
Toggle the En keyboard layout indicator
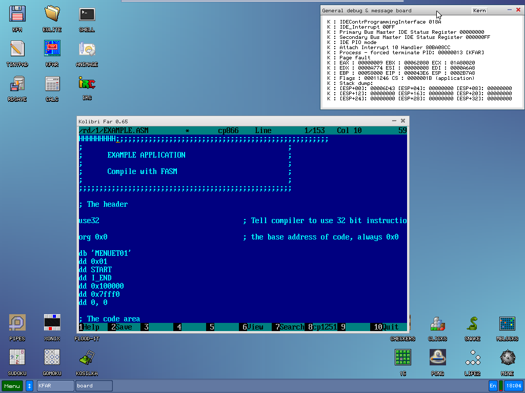[x=493, y=385]
